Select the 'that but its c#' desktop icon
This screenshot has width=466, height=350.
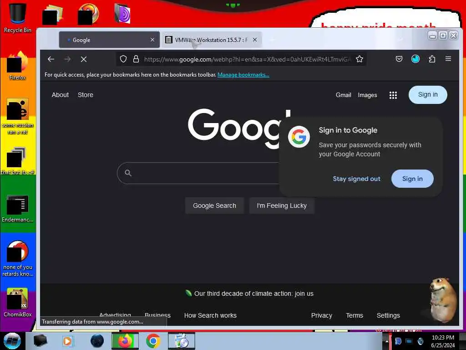coord(18,161)
